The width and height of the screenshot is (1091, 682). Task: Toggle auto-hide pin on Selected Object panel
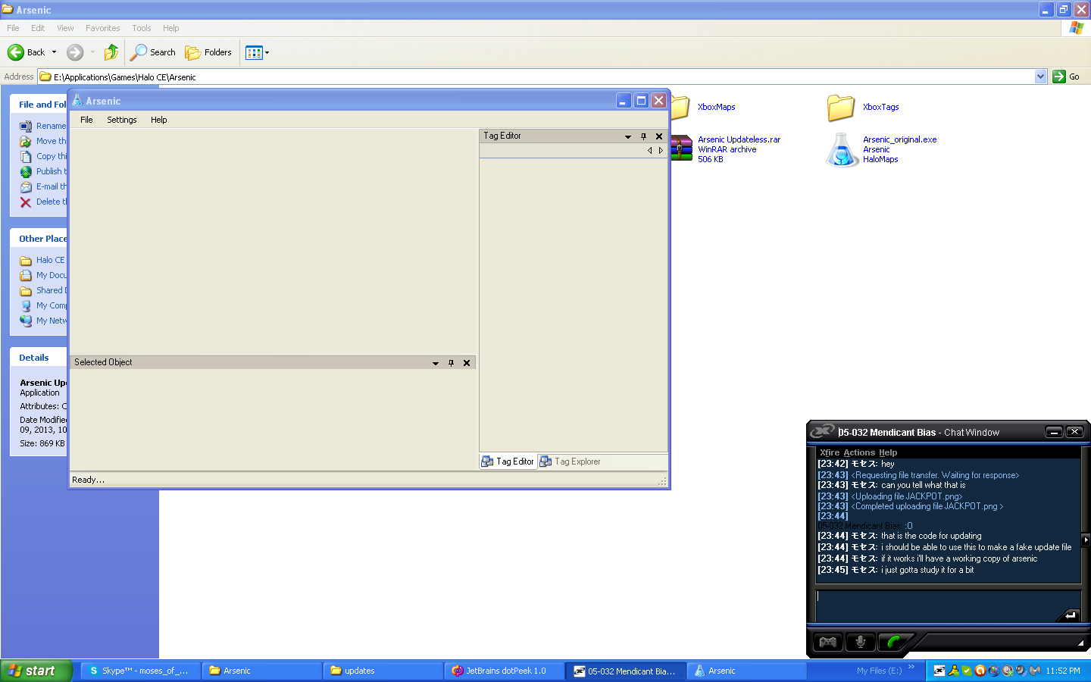point(451,363)
